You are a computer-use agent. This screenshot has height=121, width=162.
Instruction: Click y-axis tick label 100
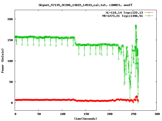(10, 61)
